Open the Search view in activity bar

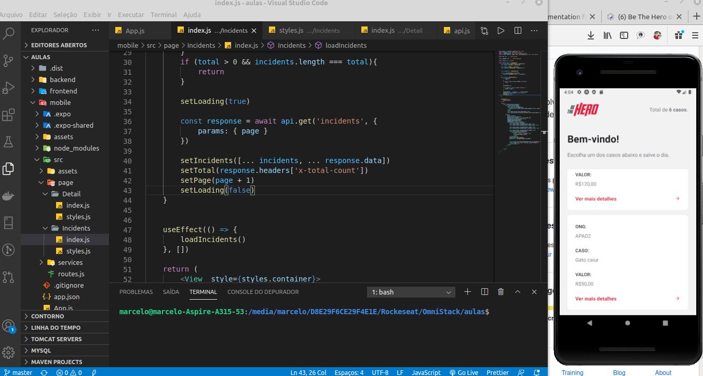tap(8, 34)
